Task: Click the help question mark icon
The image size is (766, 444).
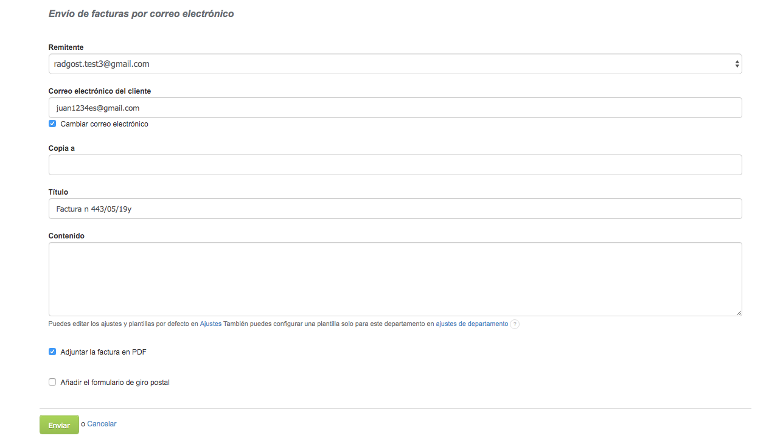Action: (515, 324)
